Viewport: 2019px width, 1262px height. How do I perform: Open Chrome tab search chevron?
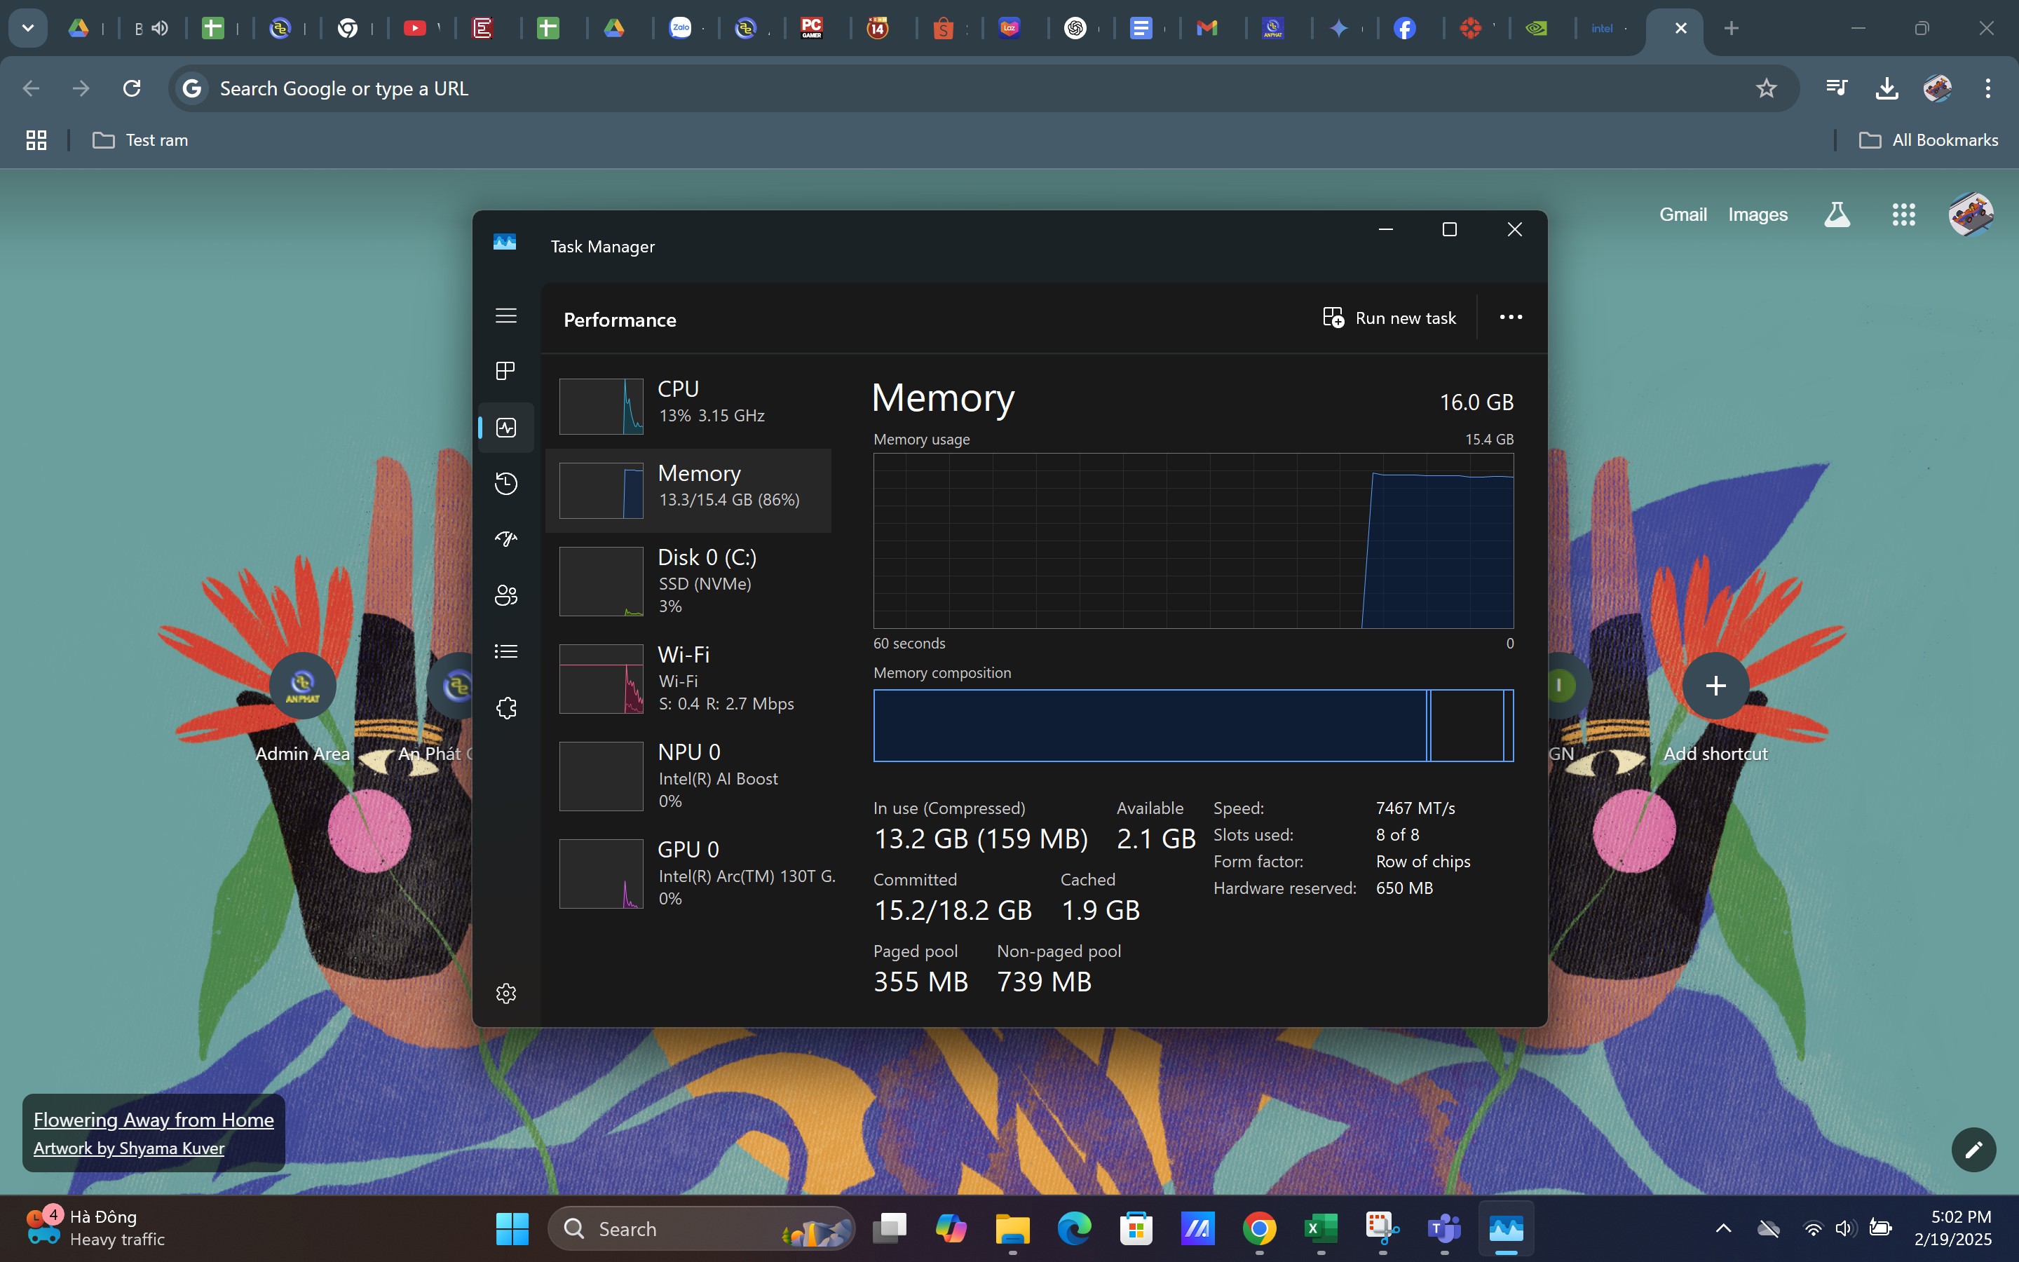pos(27,28)
